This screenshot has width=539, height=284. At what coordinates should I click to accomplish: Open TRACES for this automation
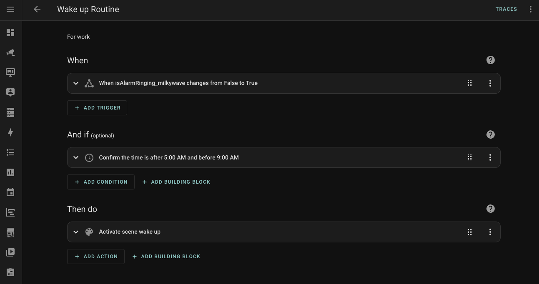click(x=506, y=9)
